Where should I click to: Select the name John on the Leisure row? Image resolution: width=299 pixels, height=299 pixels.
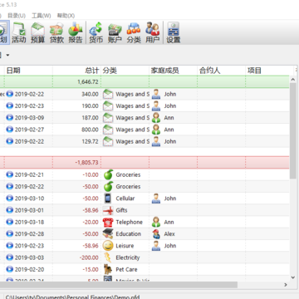(170, 246)
